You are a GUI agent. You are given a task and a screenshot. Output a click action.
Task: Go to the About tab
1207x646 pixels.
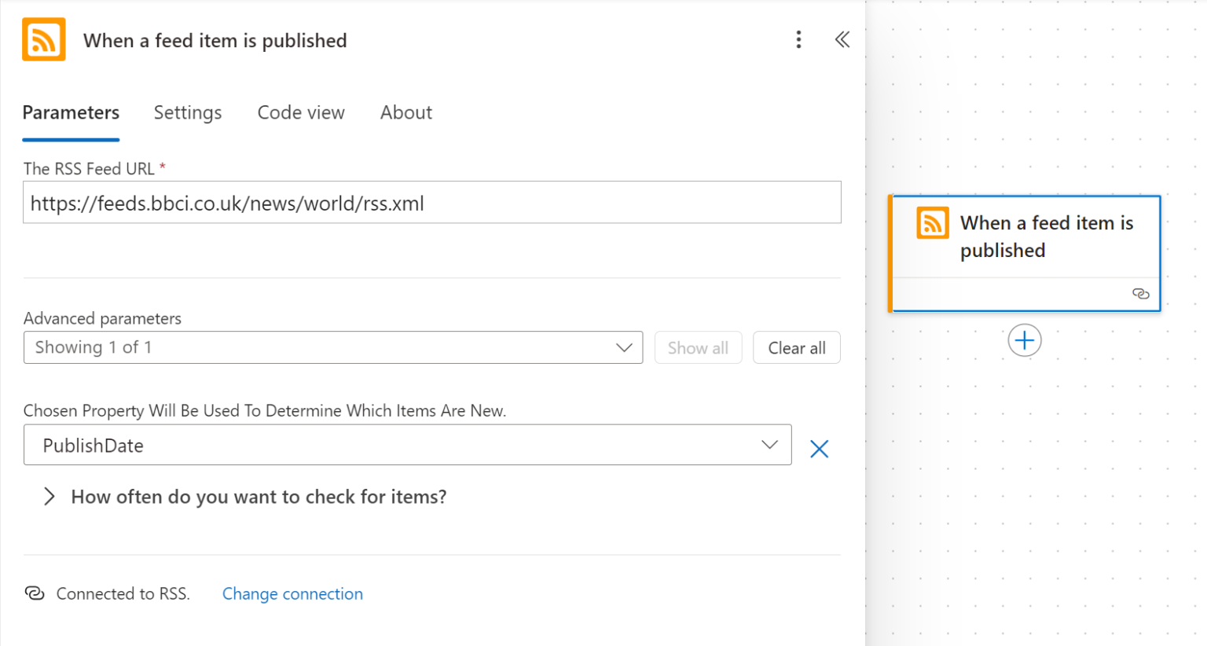(x=405, y=112)
